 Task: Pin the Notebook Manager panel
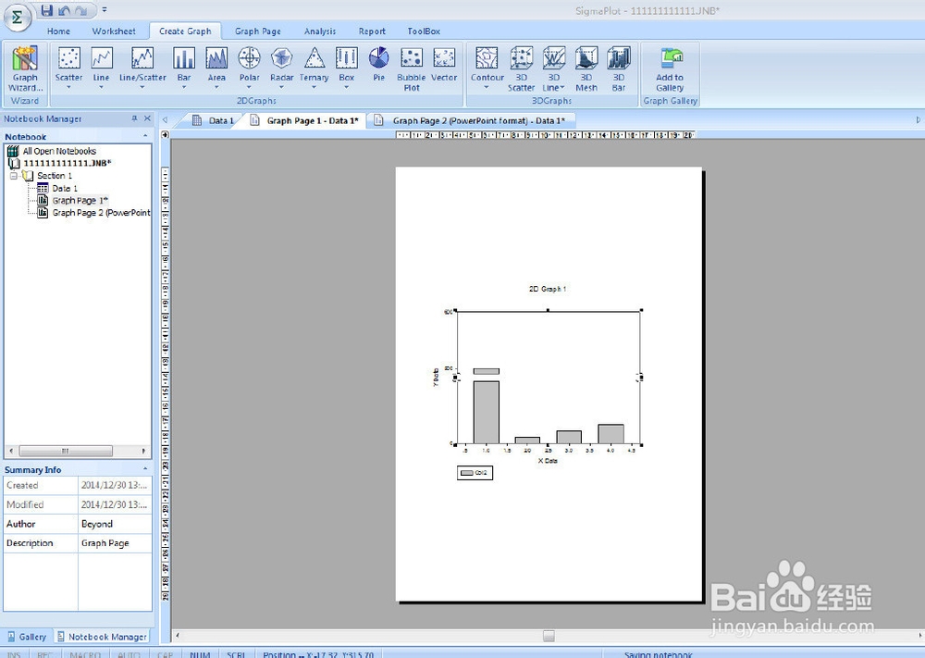134,118
